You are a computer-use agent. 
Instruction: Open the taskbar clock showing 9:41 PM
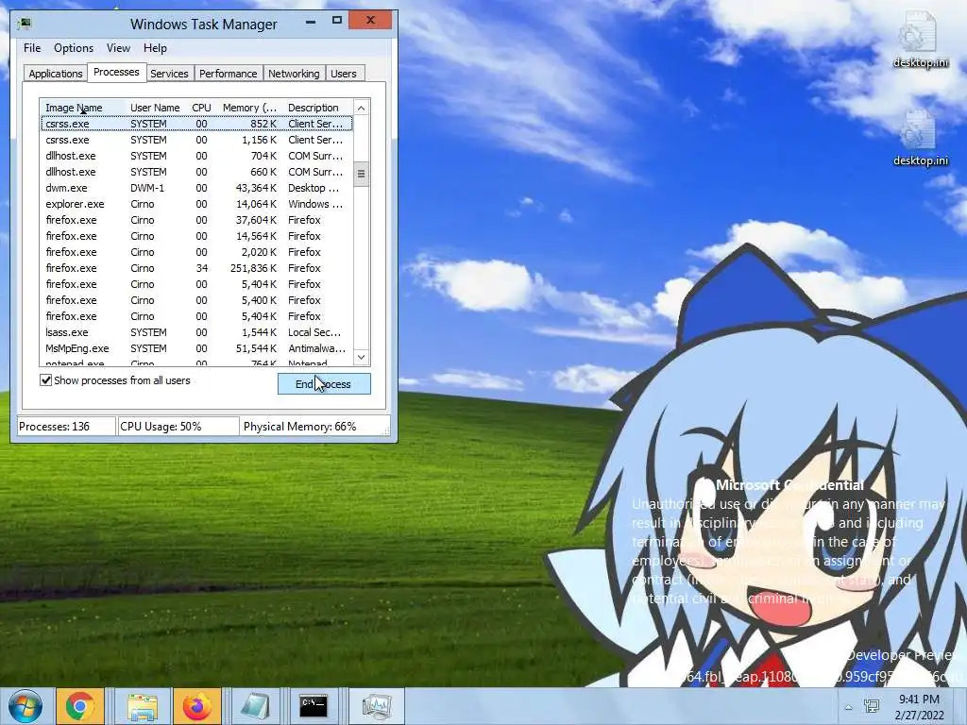coord(919,707)
